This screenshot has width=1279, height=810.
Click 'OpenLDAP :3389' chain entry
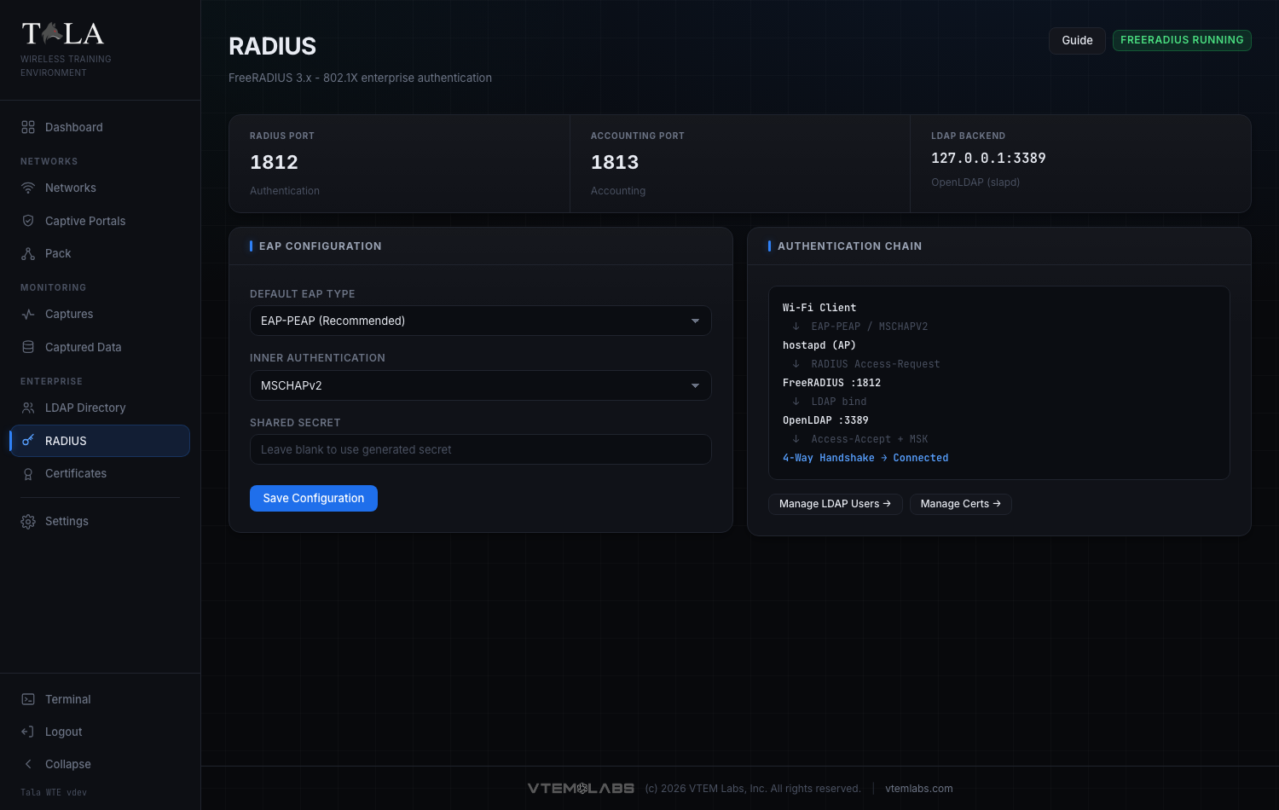coord(825,420)
